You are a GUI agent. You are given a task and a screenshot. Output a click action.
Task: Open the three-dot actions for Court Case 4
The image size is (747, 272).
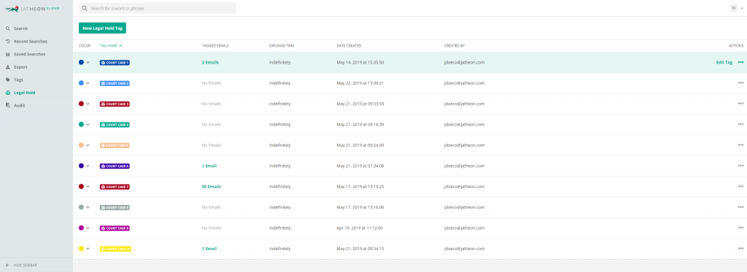(x=740, y=124)
